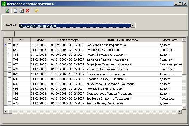Screen dimensions: 189x126
Task: Tick the checkbox for contract 633
Action: point(9,103)
